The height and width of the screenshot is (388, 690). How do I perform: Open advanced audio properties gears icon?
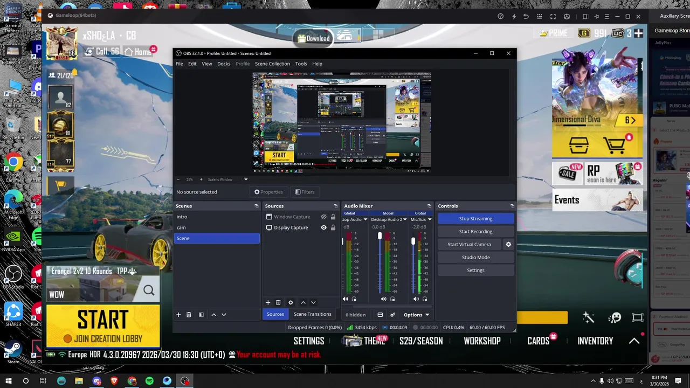coord(392,315)
